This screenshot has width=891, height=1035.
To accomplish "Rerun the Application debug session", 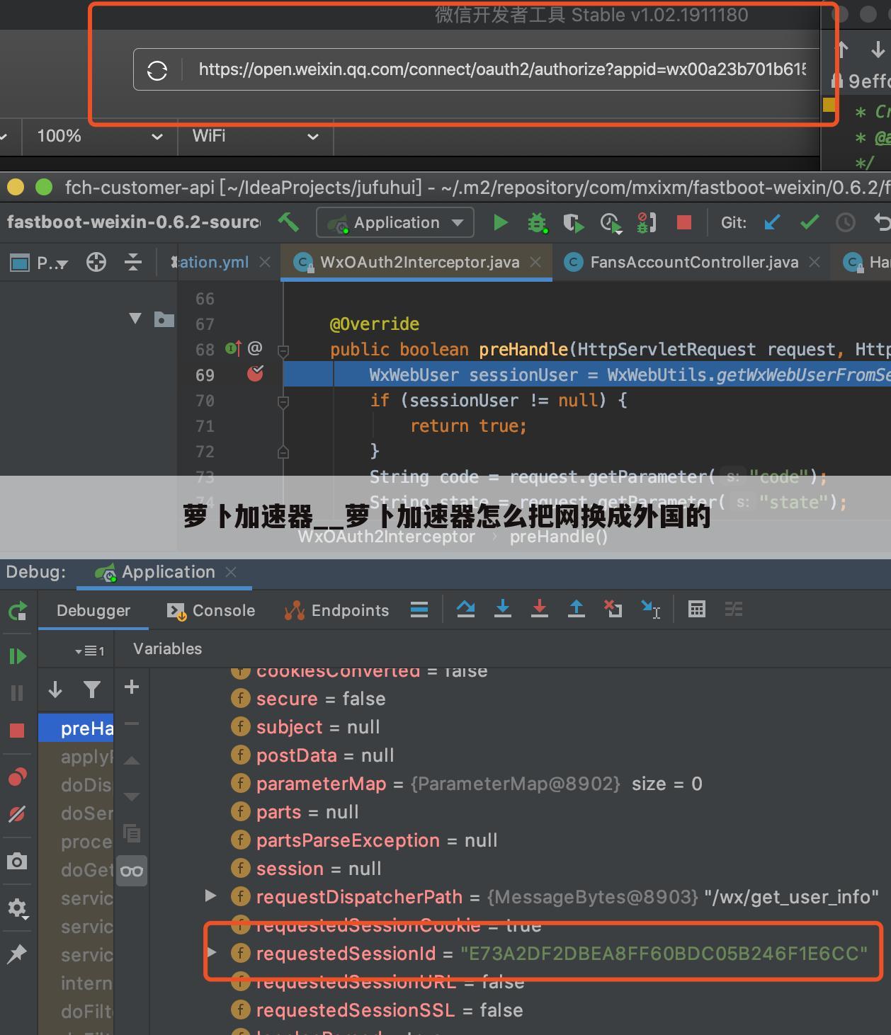I will click(18, 611).
